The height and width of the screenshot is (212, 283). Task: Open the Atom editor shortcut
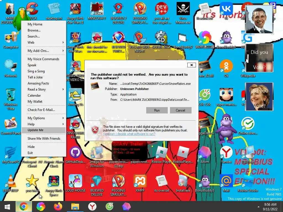click(x=205, y=155)
